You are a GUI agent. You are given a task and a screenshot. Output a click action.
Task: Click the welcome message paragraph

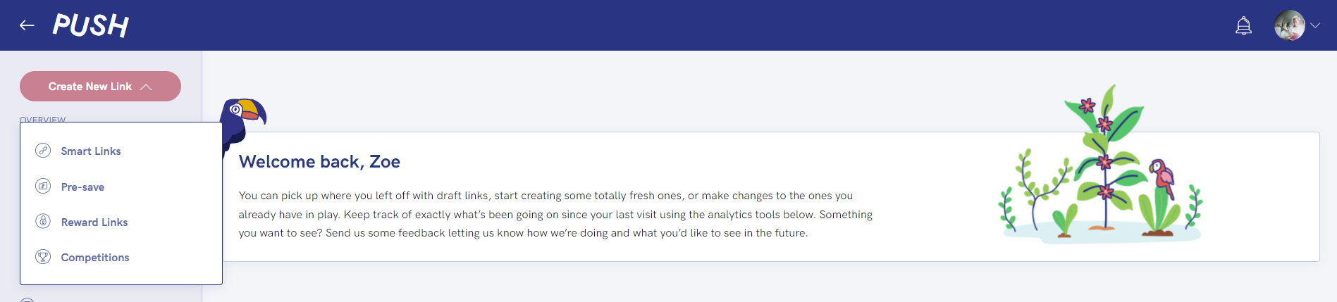click(555, 214)
